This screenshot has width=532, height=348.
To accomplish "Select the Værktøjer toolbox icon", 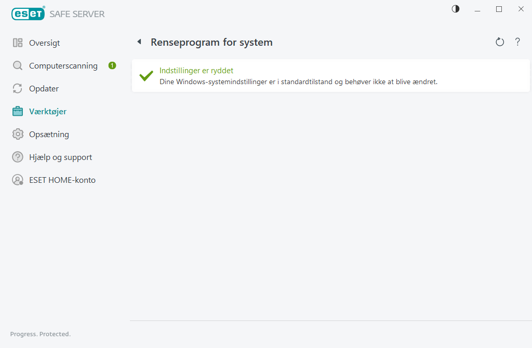I will coord(17,111).
